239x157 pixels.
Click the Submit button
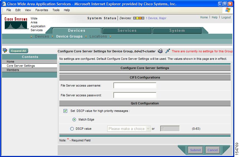pos(196,150)
